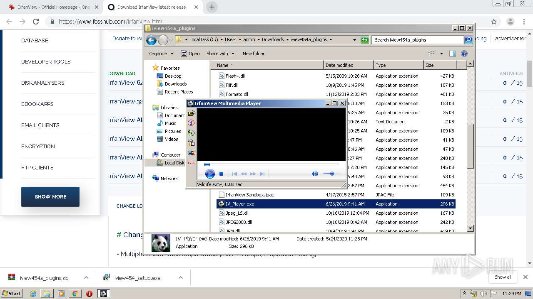Viewport: 533px width, 299px height.
Task: Expand iview454a_plugins.zip download options
Action: [86, 278]
